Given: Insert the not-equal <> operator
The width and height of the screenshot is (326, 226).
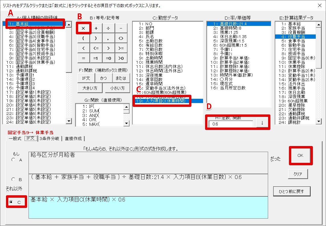Looking at the screenshot, I should 121,38.
